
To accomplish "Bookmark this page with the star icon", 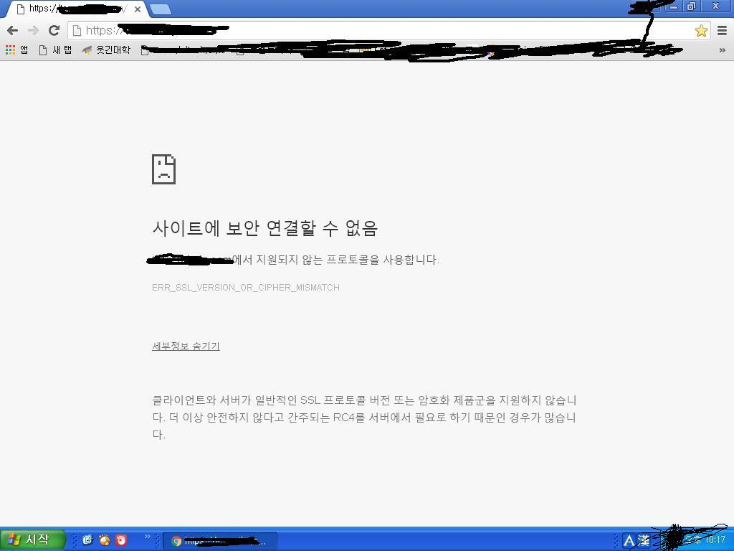I will (701, 31).
